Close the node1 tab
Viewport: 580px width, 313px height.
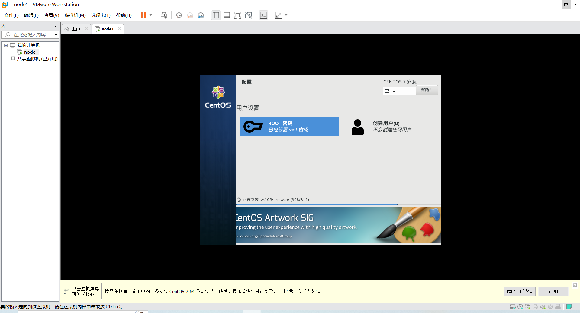119,29
